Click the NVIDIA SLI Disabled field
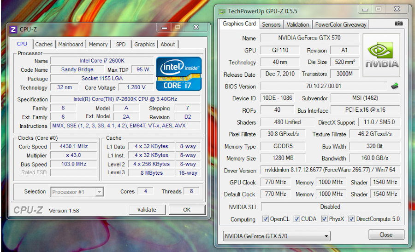Image resolution: width=415 pixels, height=252 pixels. (x=330, y=206)
